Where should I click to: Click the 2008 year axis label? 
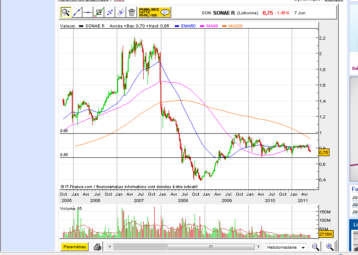(183, 201)
